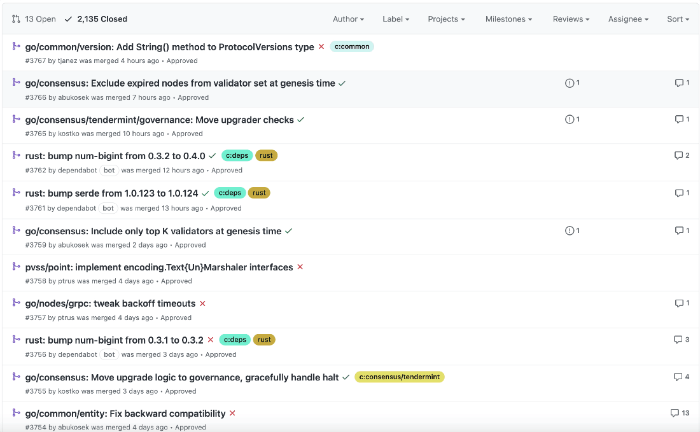Open PR 'Add String() method to ProtocolVersions type'
The height and width of the screenshot is (432, 700).
click(x=170, y=47)
